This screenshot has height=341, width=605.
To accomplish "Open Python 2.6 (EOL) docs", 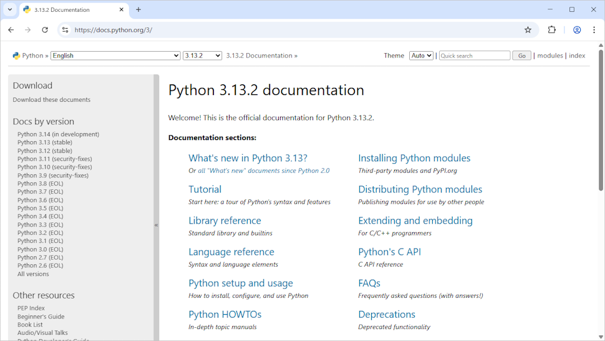I will tap(40, 265).
